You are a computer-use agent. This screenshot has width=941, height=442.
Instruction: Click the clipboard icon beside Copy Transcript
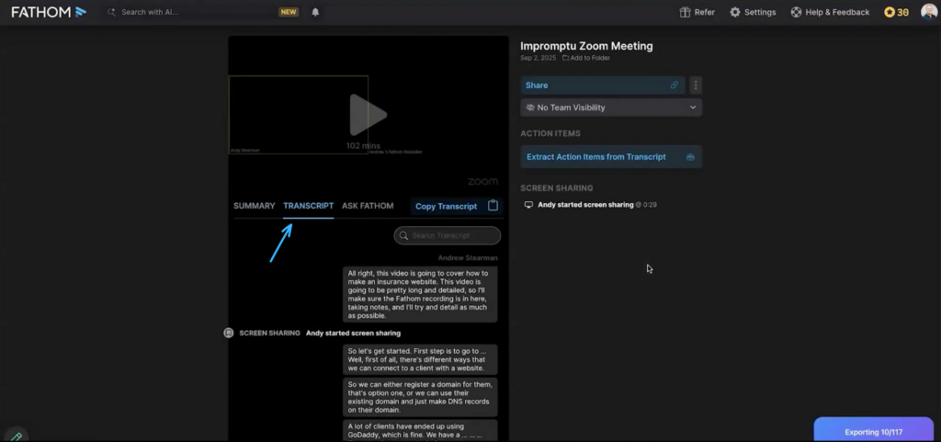point(493,206)
